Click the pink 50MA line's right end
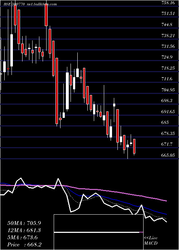This screenshot has height=250, width=179. (x=166, y=201)
